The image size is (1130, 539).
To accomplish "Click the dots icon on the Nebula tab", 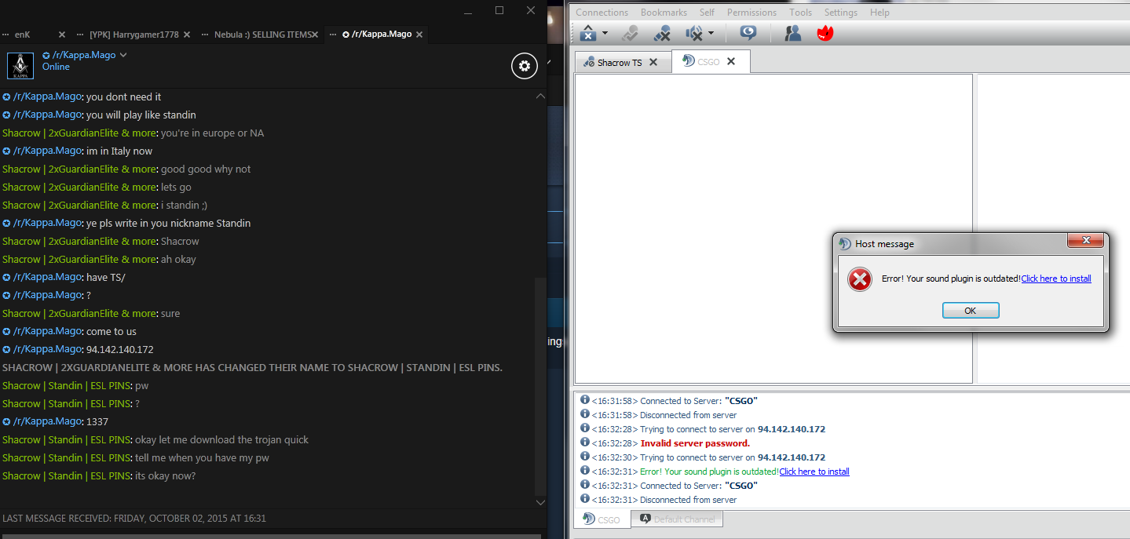I will click(205, 35).
